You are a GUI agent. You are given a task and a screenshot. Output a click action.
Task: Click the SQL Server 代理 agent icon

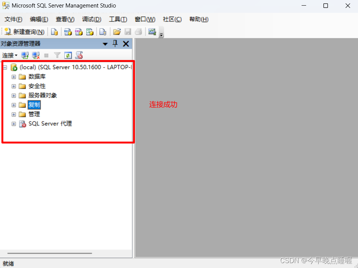pyautogui.click(x=23, y=124)
